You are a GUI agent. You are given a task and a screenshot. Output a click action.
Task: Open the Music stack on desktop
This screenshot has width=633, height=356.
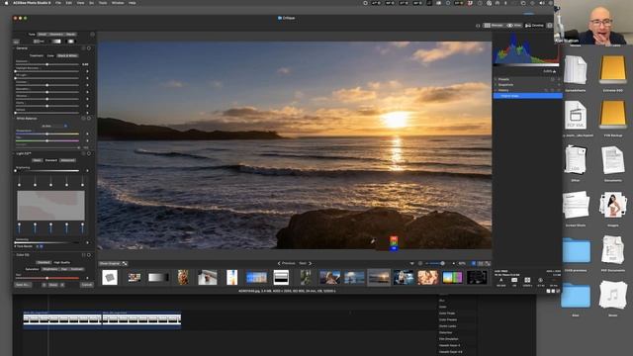pos(613,296)
